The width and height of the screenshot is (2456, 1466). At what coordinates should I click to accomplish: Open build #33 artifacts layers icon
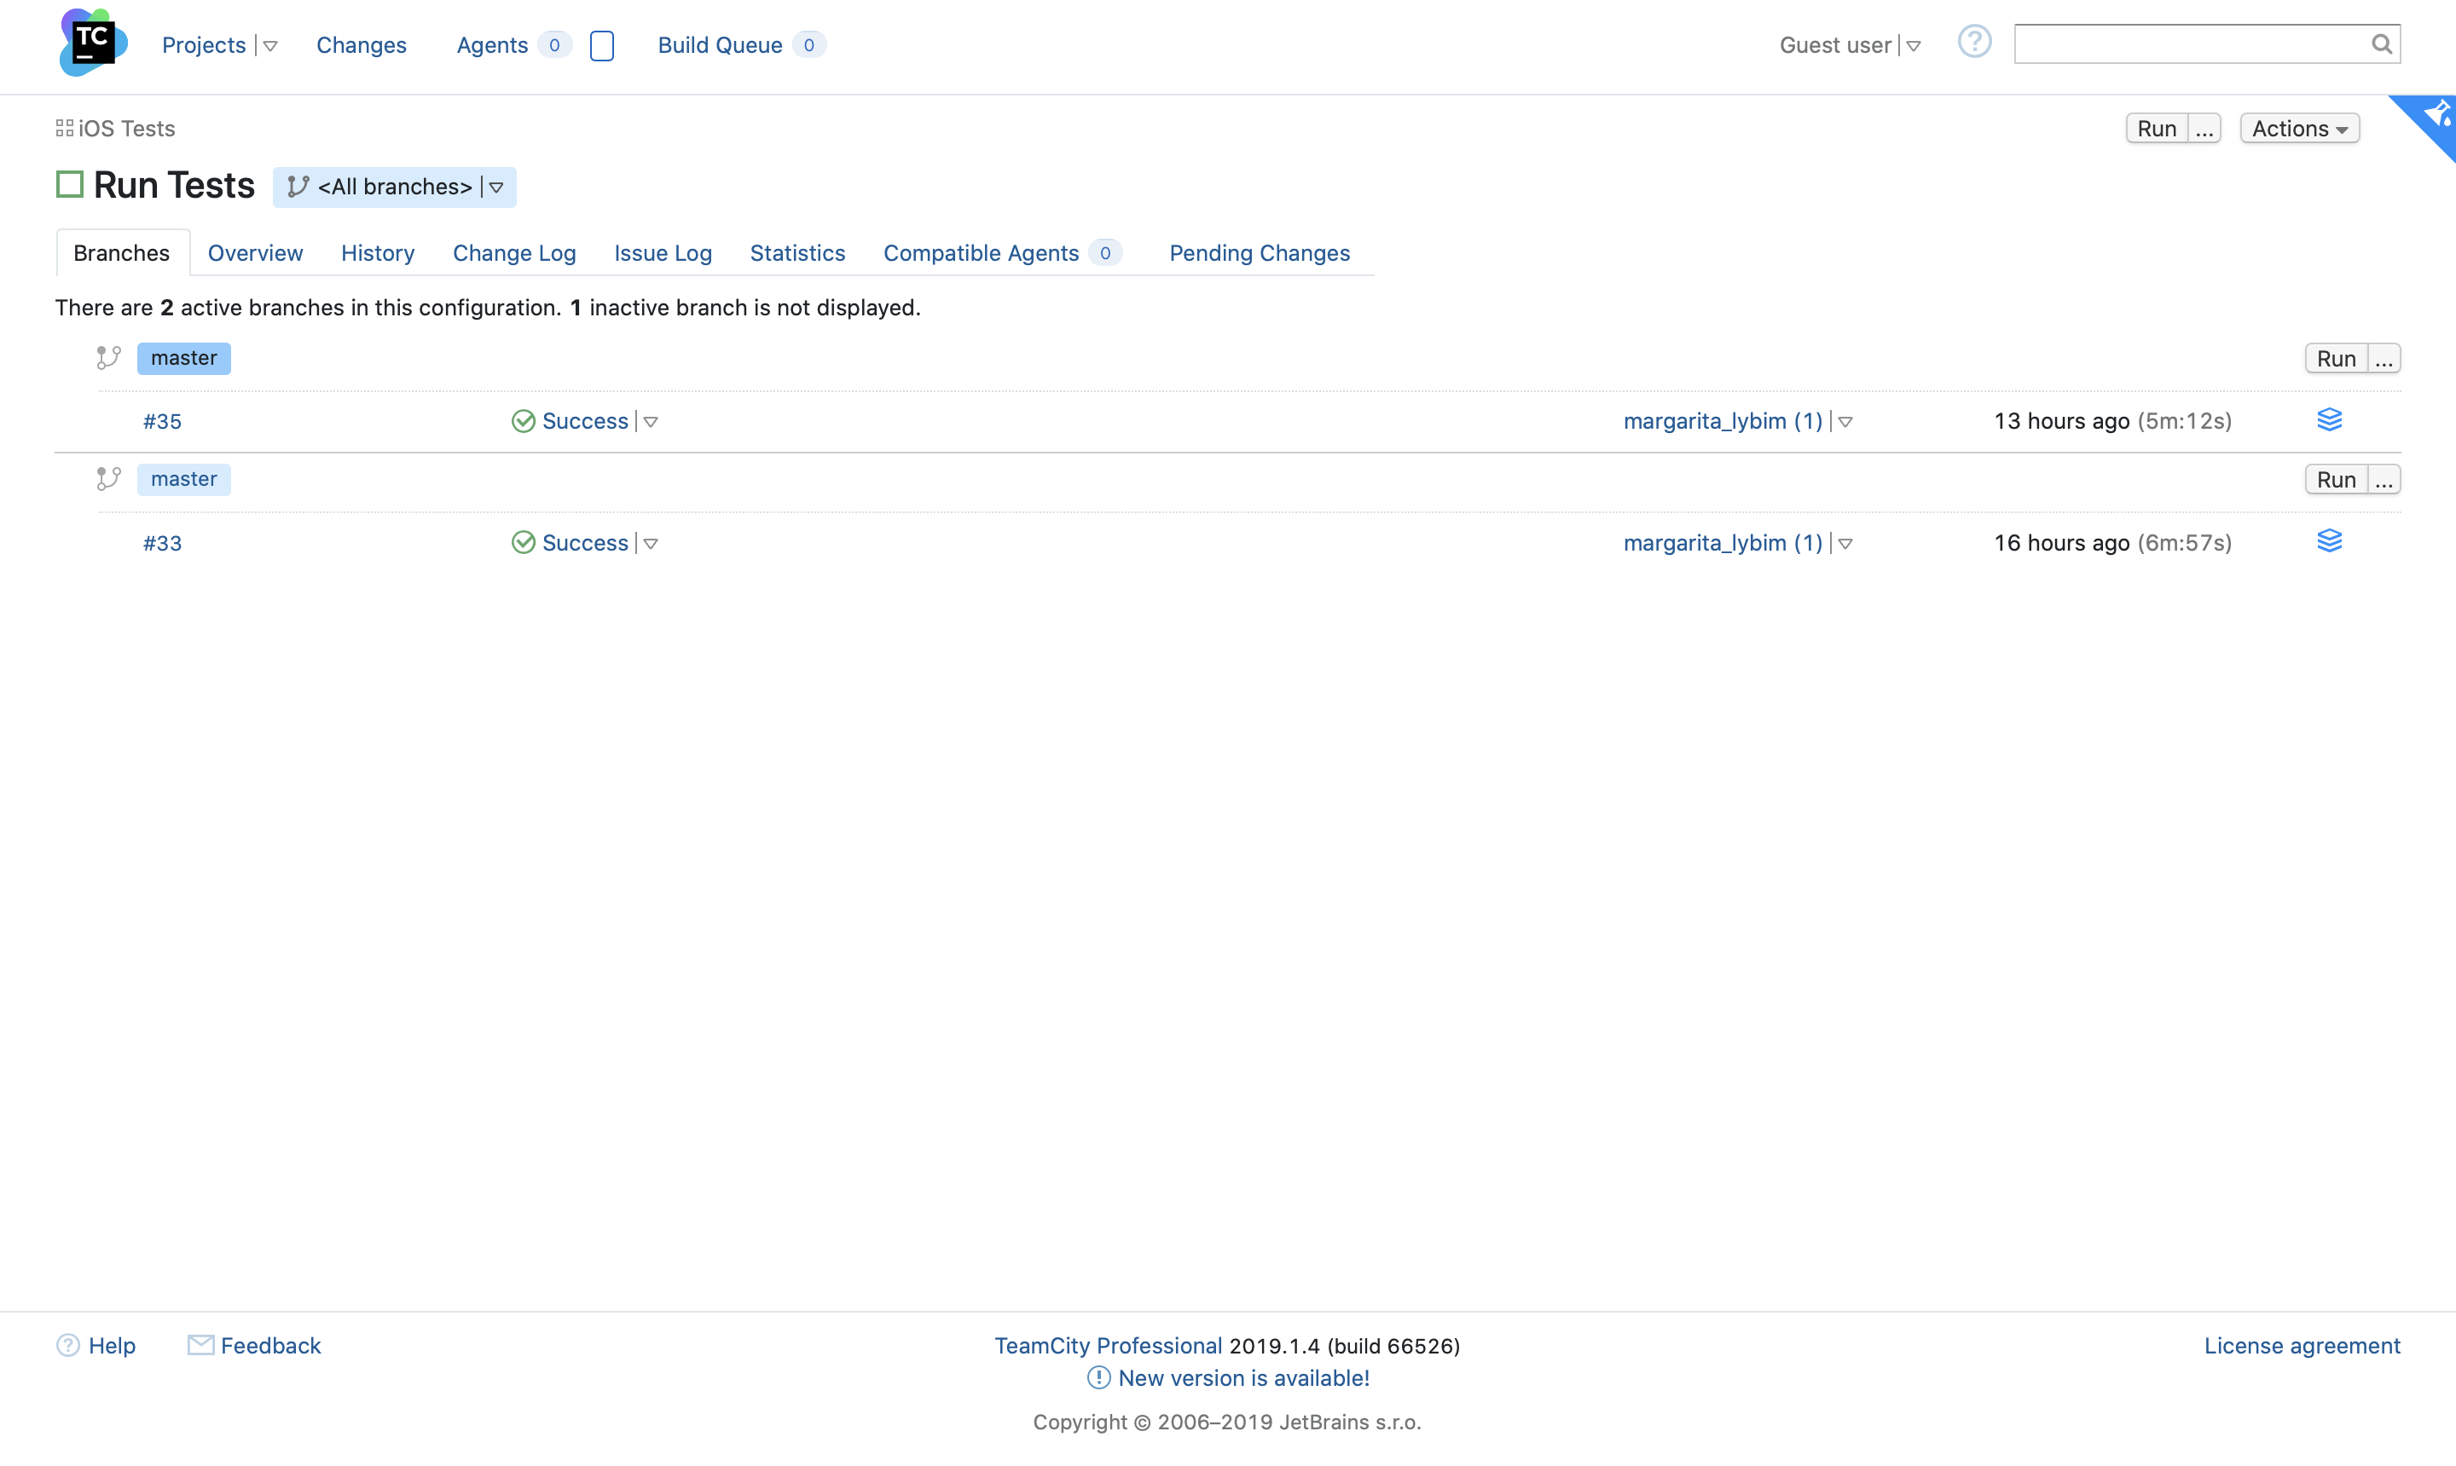click(x=2328, y=541)
